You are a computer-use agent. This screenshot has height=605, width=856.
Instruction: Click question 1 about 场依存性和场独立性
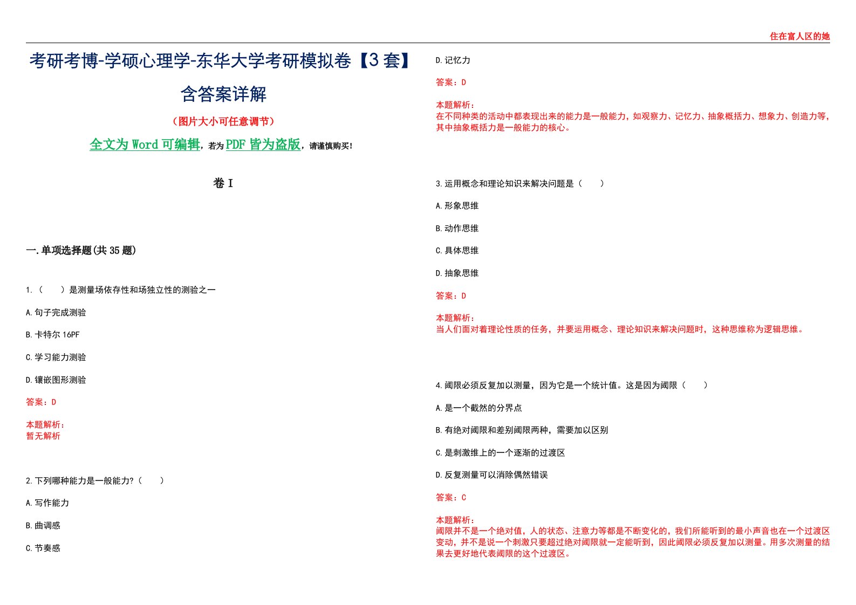[x=121, y=290]
